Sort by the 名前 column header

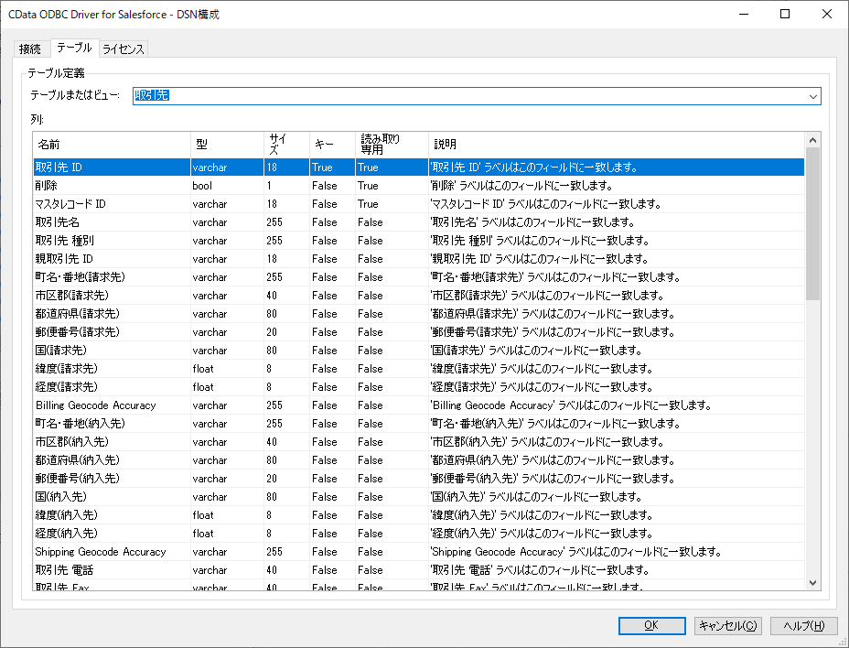[x=112, y=144]
